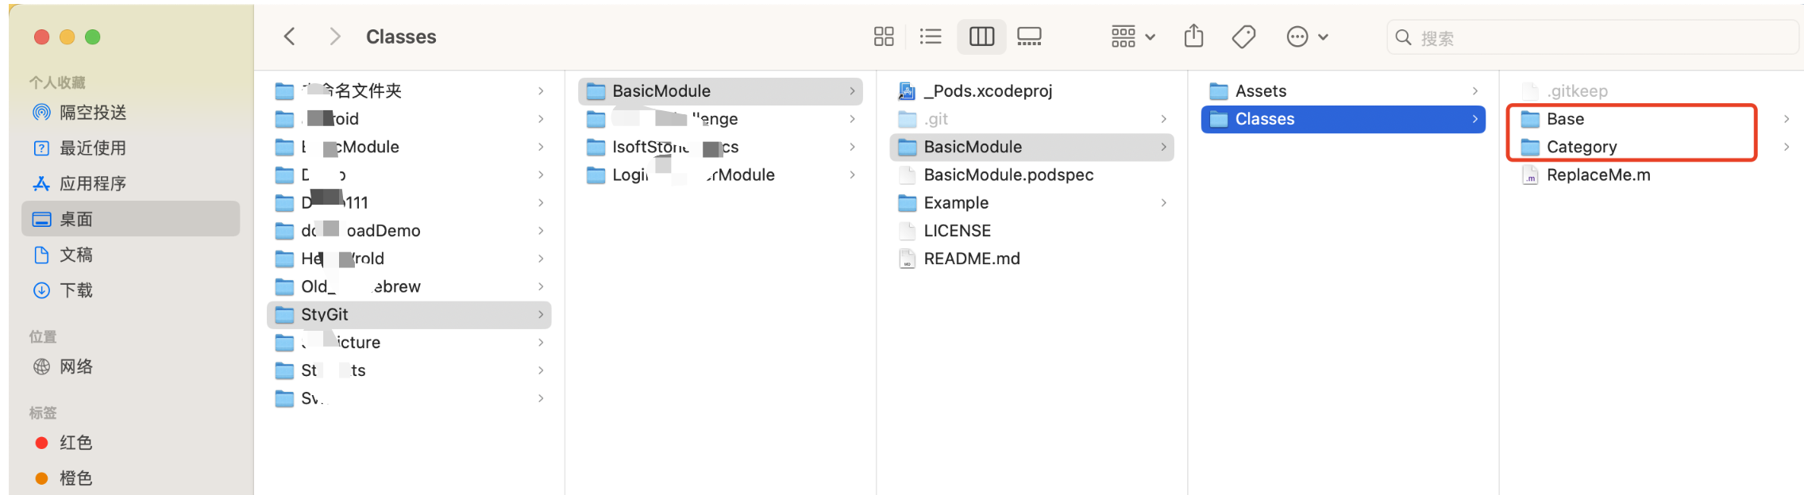
Task: Select Recents in the sidebar
Action: point(92,148)
